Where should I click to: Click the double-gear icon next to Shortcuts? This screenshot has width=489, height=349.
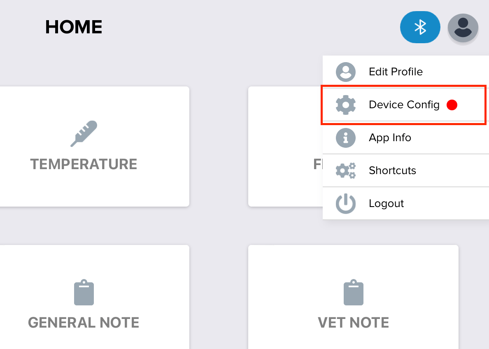tap(346, 170)
